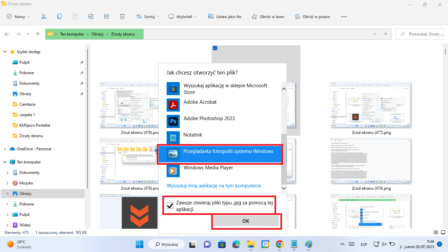Expand OneDrive - Personal node

(x=5, y=149)
